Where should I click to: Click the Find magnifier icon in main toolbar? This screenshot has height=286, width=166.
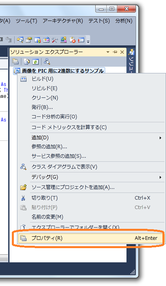(x=20, y=40)
